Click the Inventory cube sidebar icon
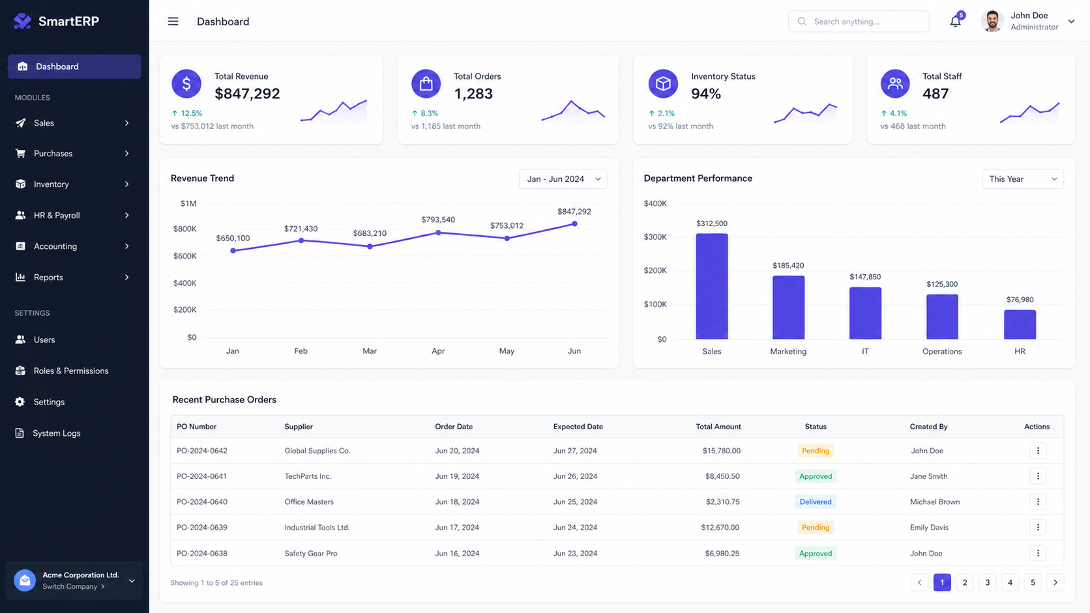Screen dimensions: 1090x613 tap(21, 184)
